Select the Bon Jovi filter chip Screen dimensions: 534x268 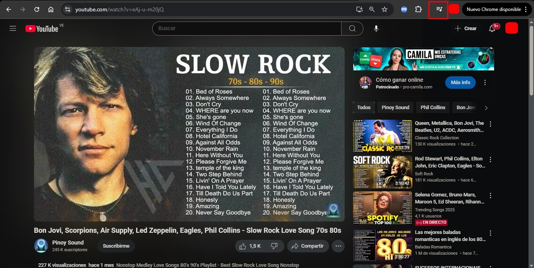click(466, 108)
